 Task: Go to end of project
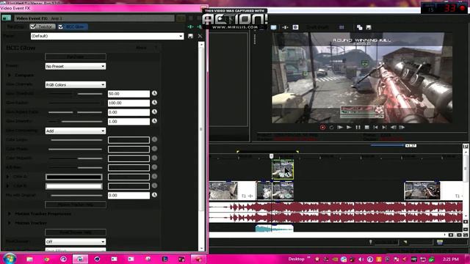[384, 127]
